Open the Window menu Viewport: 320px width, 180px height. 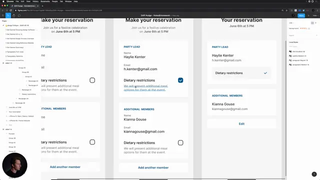tap(68, 1)
